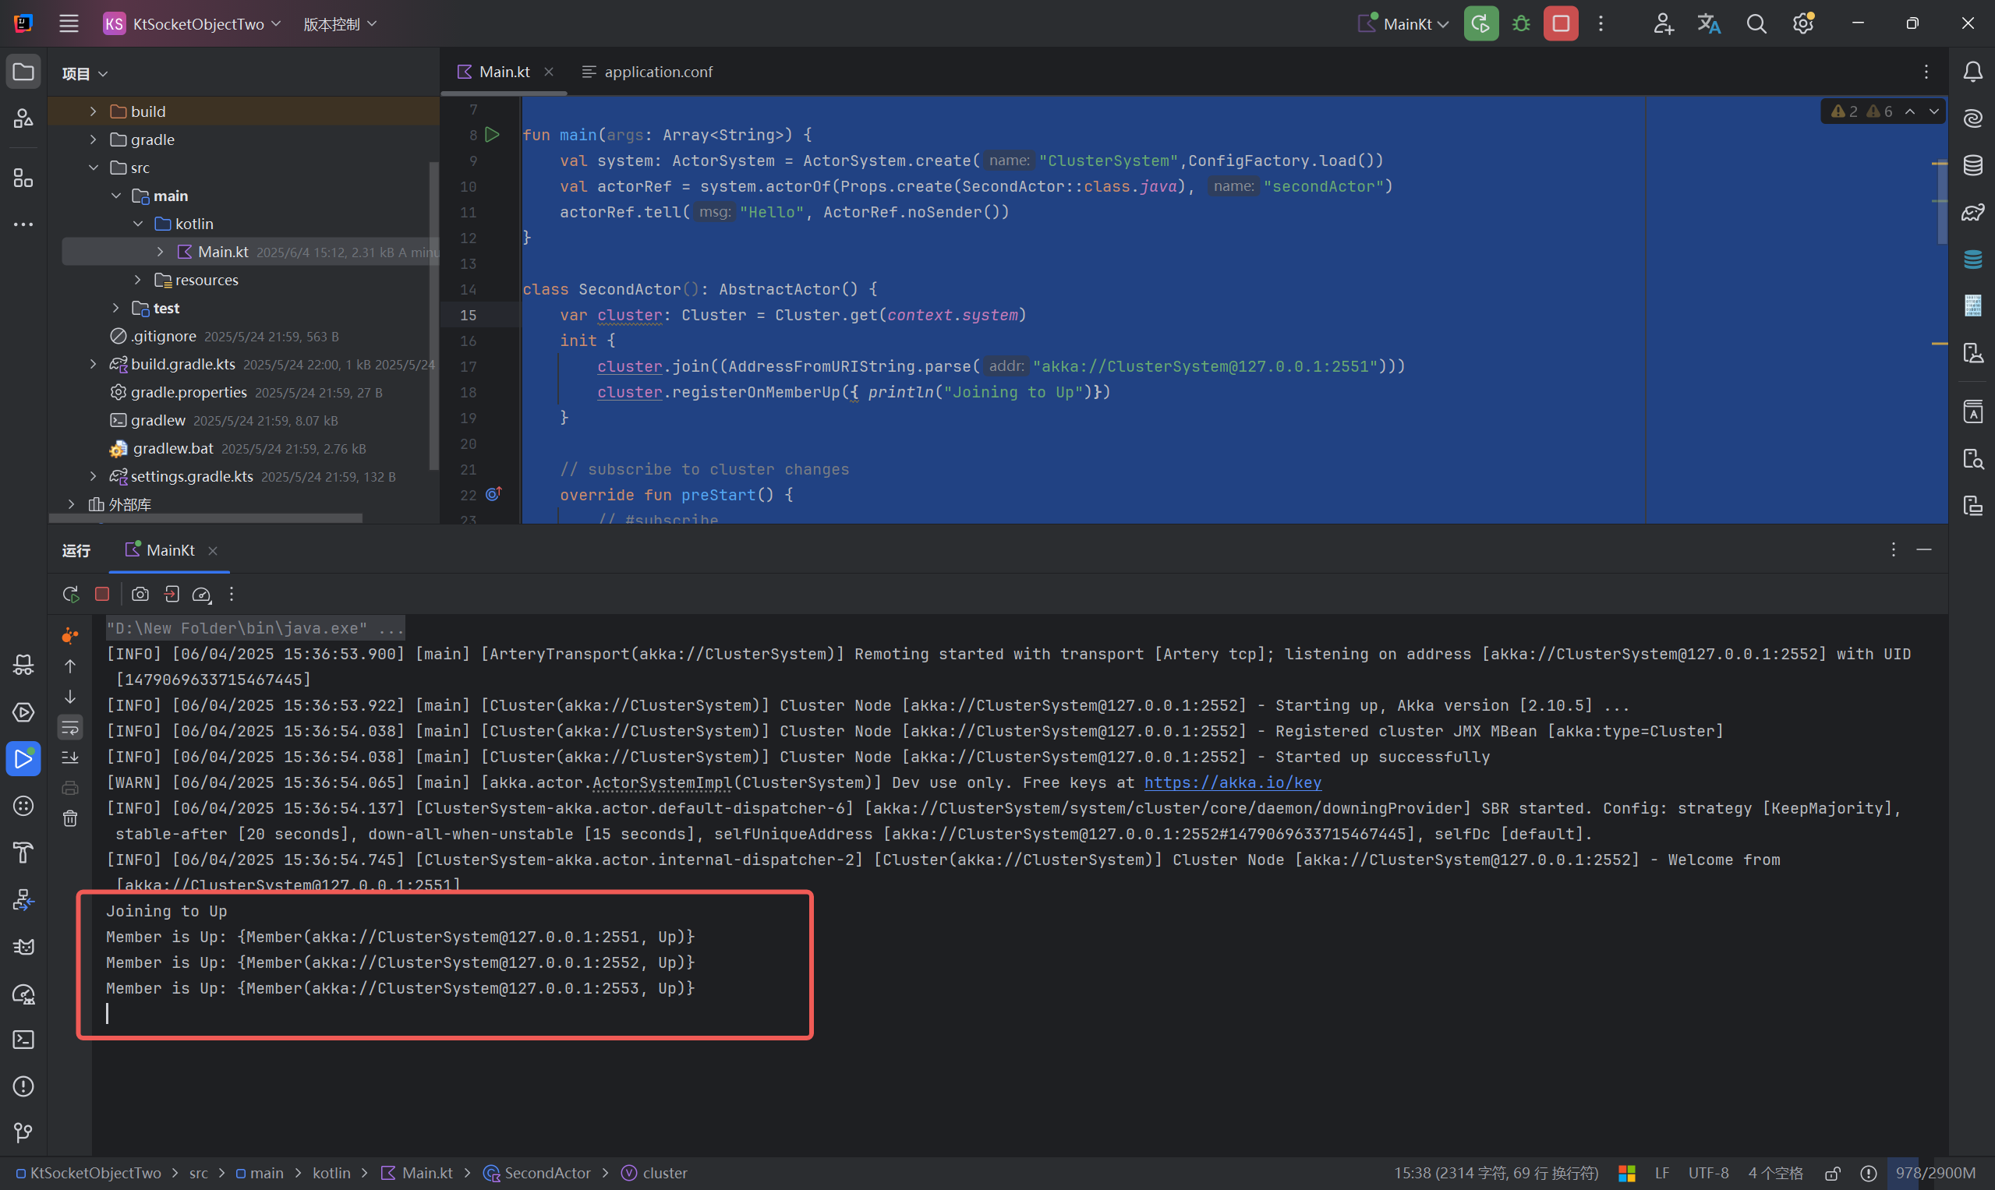Rerun MainKt from top toolbar

(x=1480, y=24)
